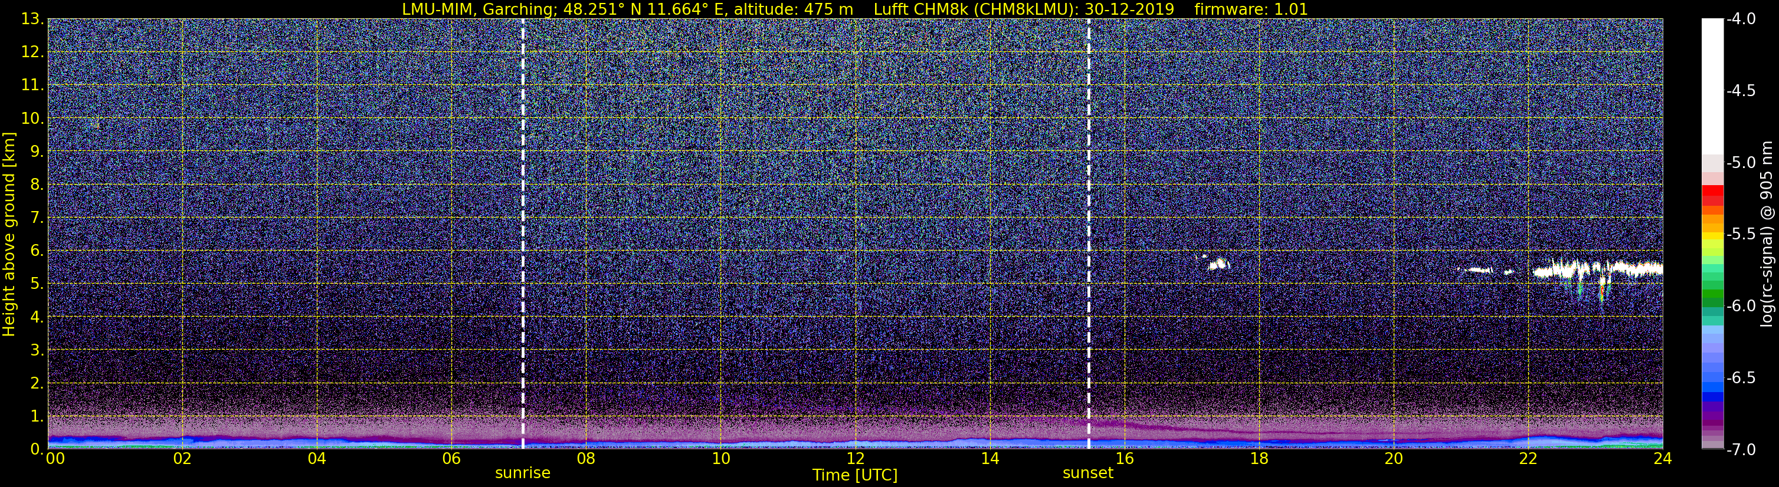Image resolution: width=1779 pixels, height=487 pixels.
Task: Click the red band of the colorbar
Action: [x=1712, y=195]
